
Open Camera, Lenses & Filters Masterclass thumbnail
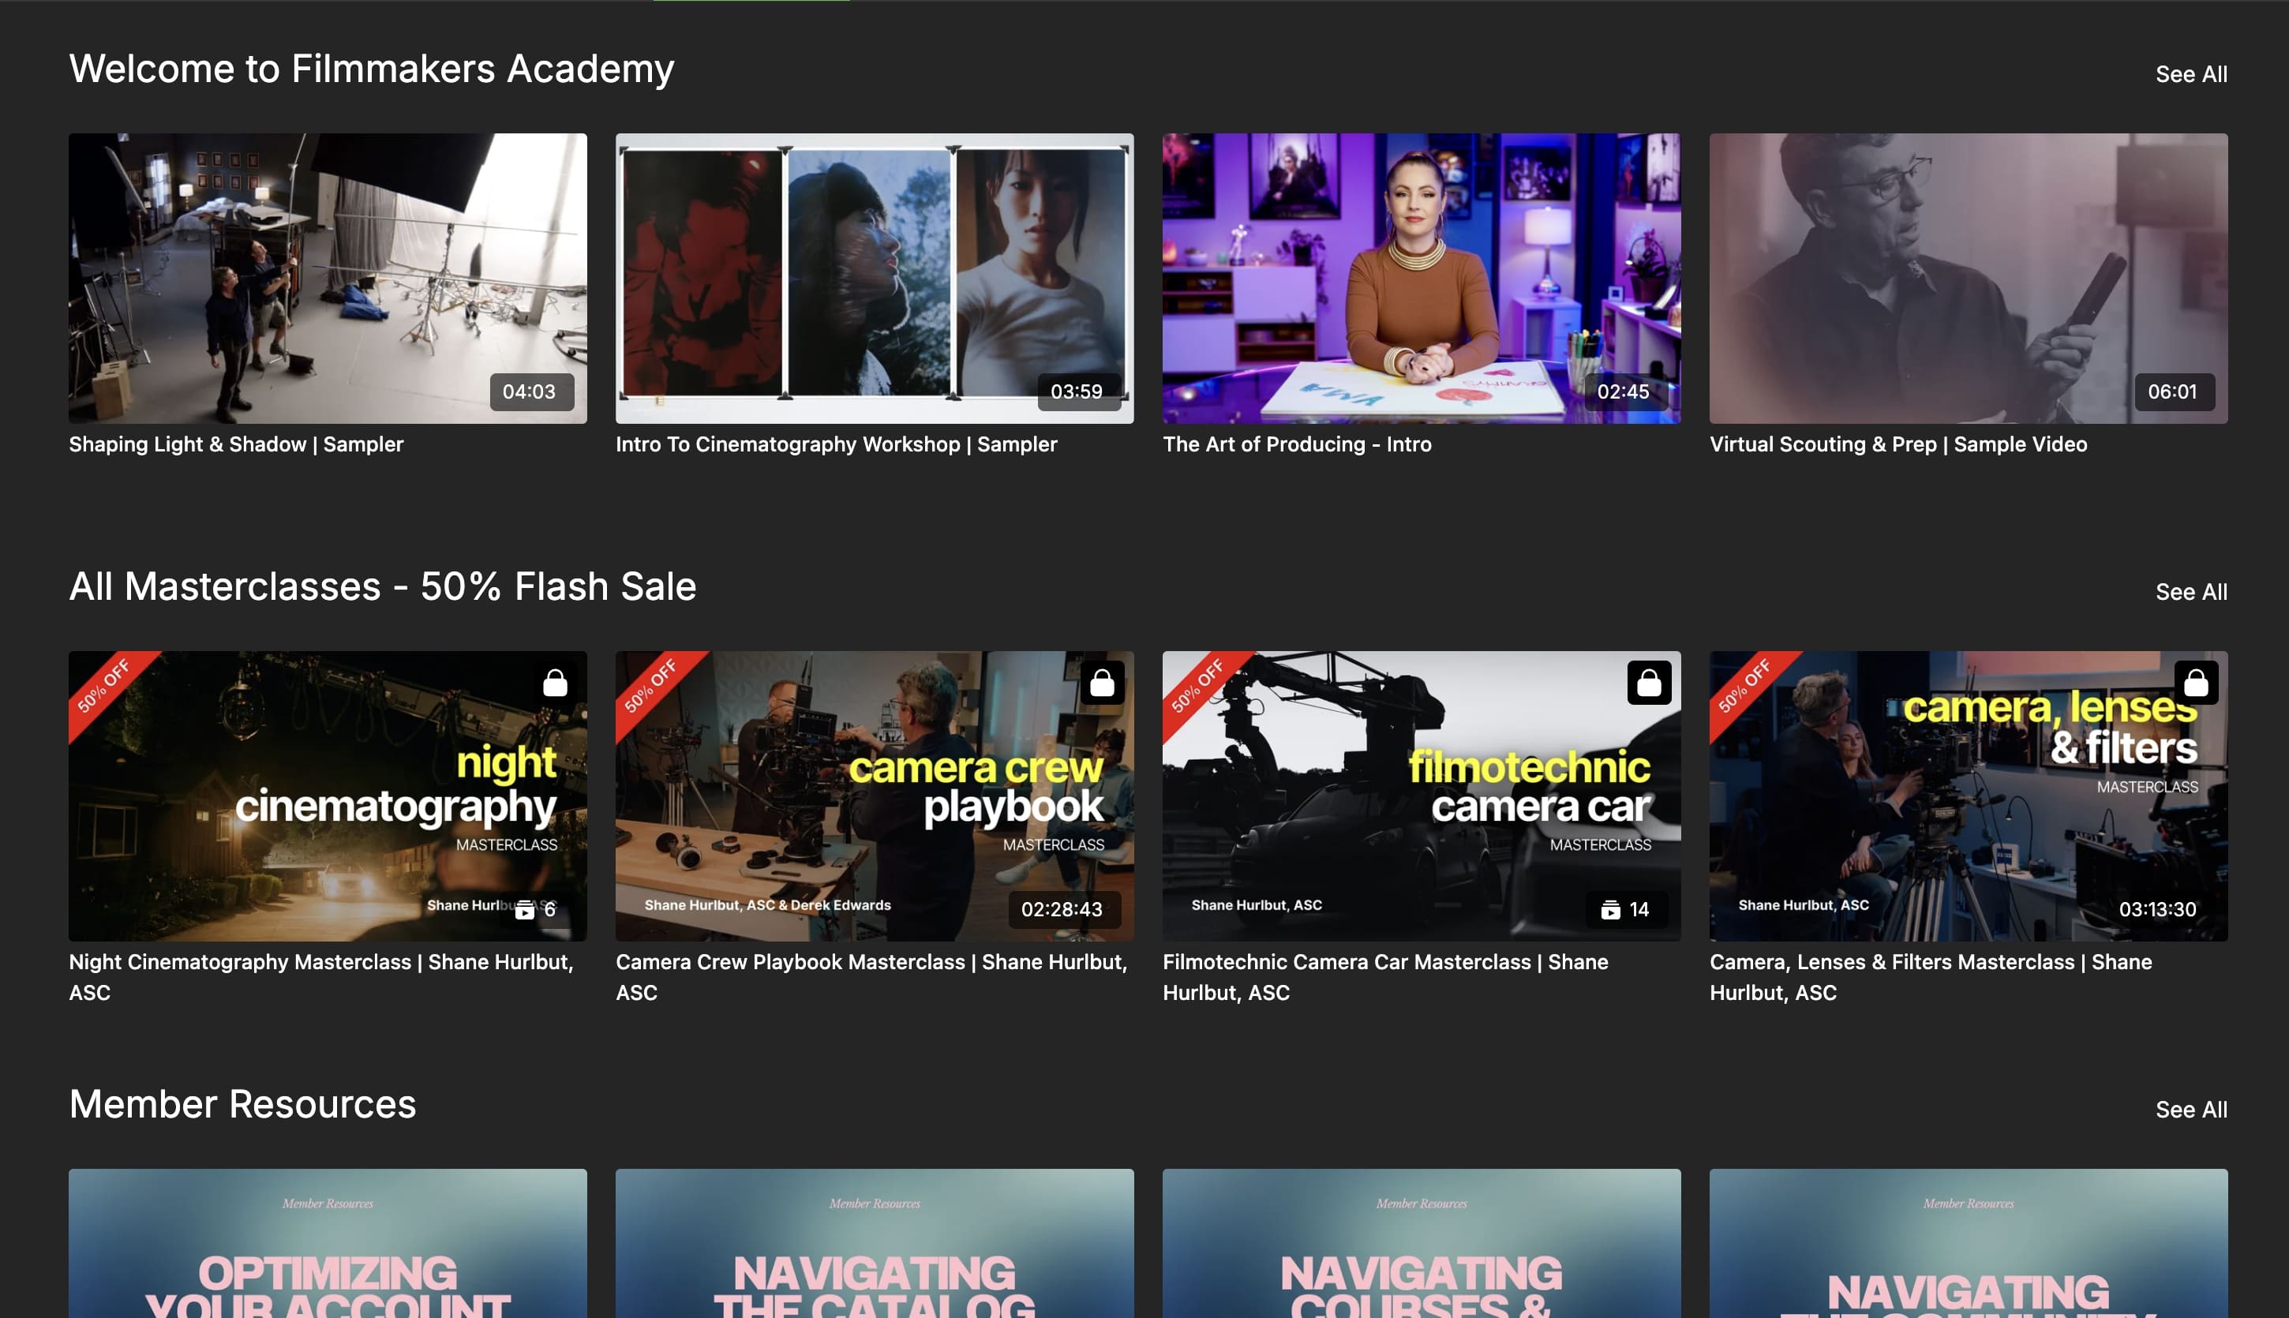1968,796
